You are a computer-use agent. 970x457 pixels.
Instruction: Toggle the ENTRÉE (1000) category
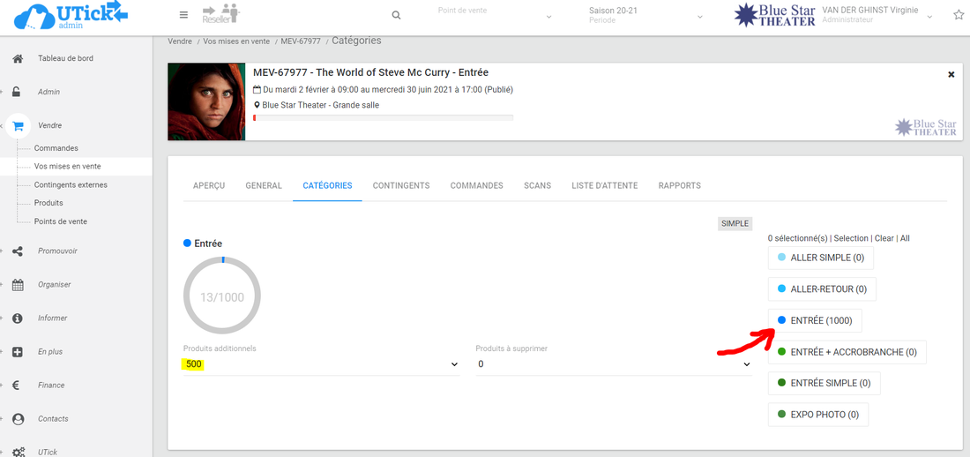(815, 320)
